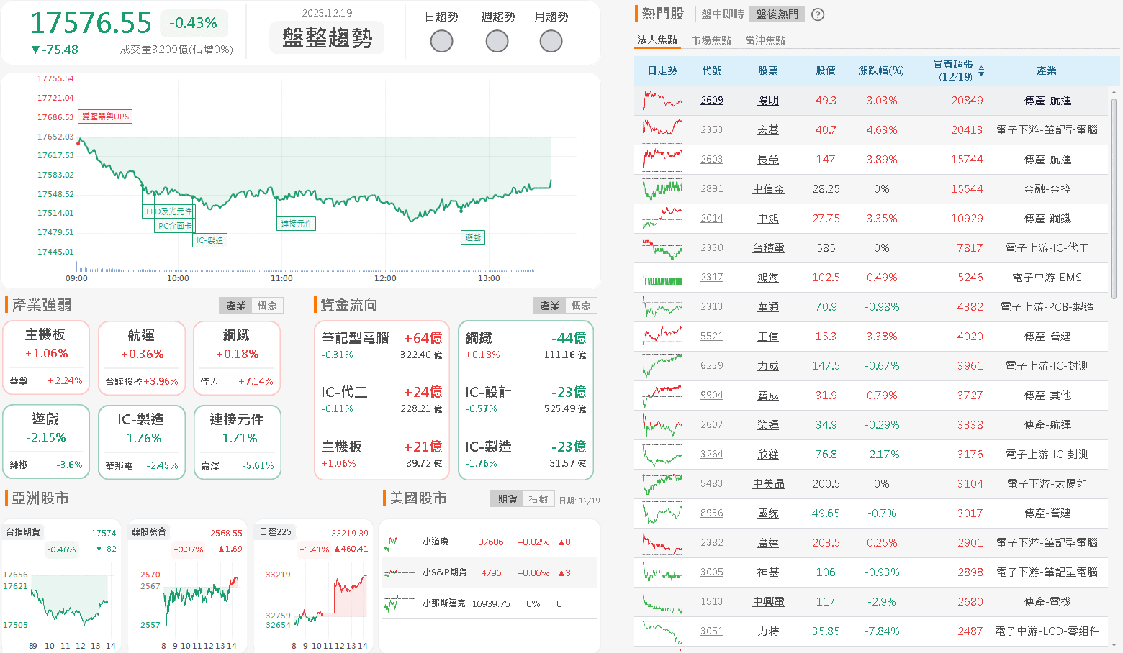Select 概念 toggle in 資金流向 section
The height and width of the screenshot is (653, 1123).
[581, 306]
